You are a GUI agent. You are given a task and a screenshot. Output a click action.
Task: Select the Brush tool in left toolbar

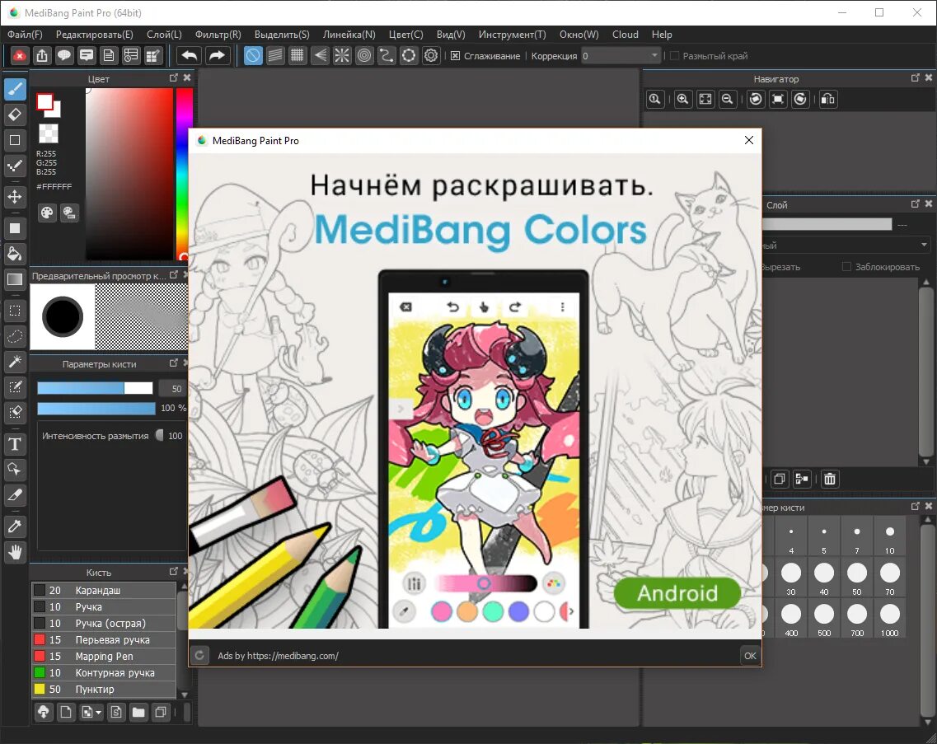(x=15, y=89)
